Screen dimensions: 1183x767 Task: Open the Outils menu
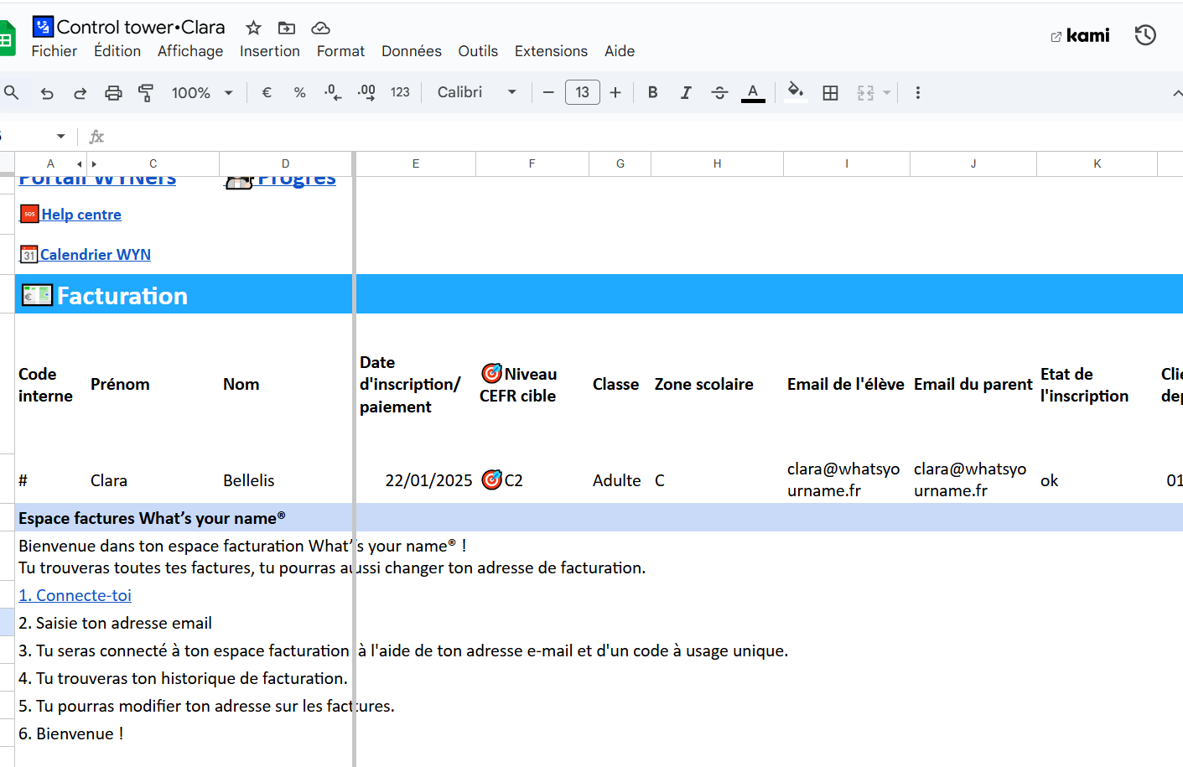click(x=478, y=51)
